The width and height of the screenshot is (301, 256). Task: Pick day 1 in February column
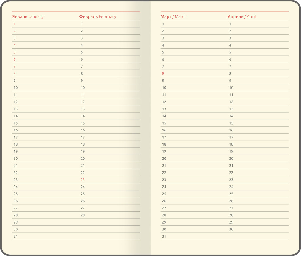pyautogui.click(x=82, y=24)
